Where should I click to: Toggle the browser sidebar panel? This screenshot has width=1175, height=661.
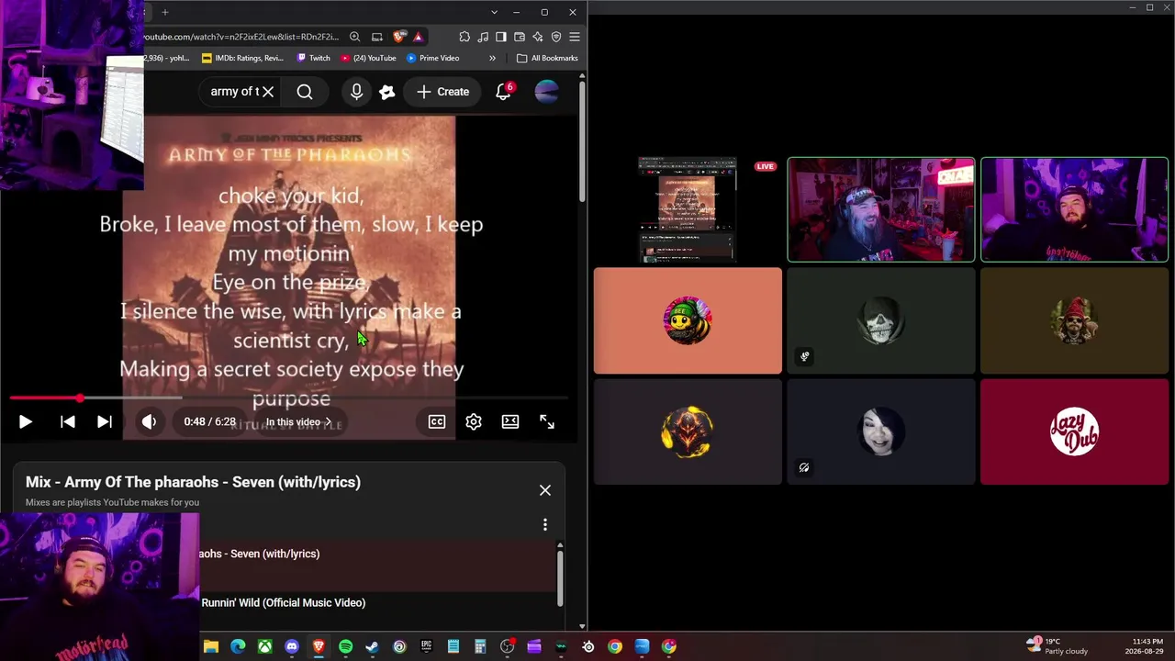click(x=501, y=37)
